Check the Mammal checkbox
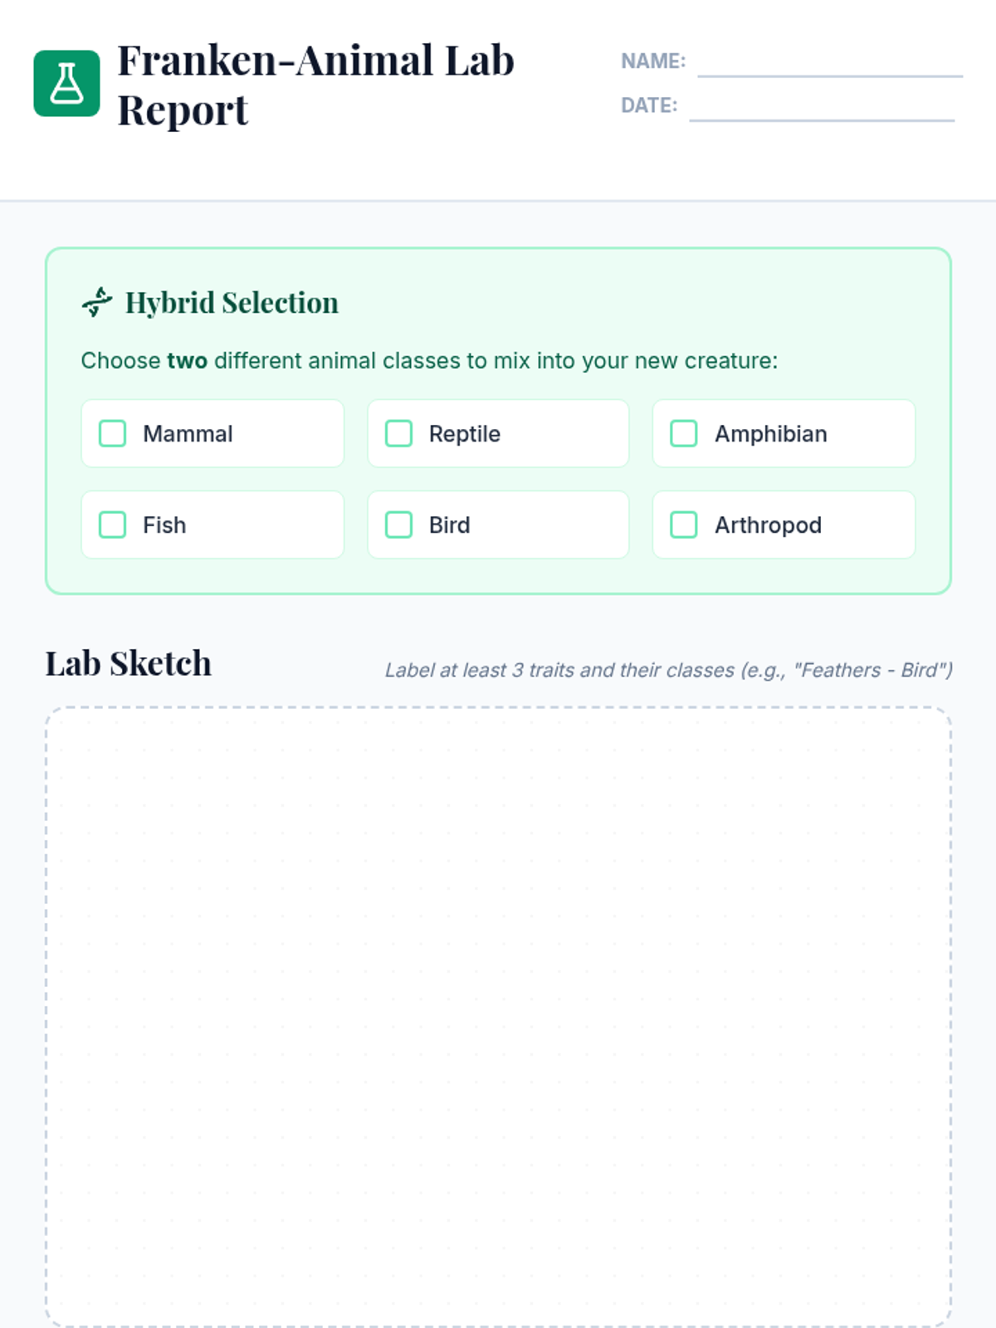Image resolution: width=996 pixels, height=1328 pixels. pos(112,433)
